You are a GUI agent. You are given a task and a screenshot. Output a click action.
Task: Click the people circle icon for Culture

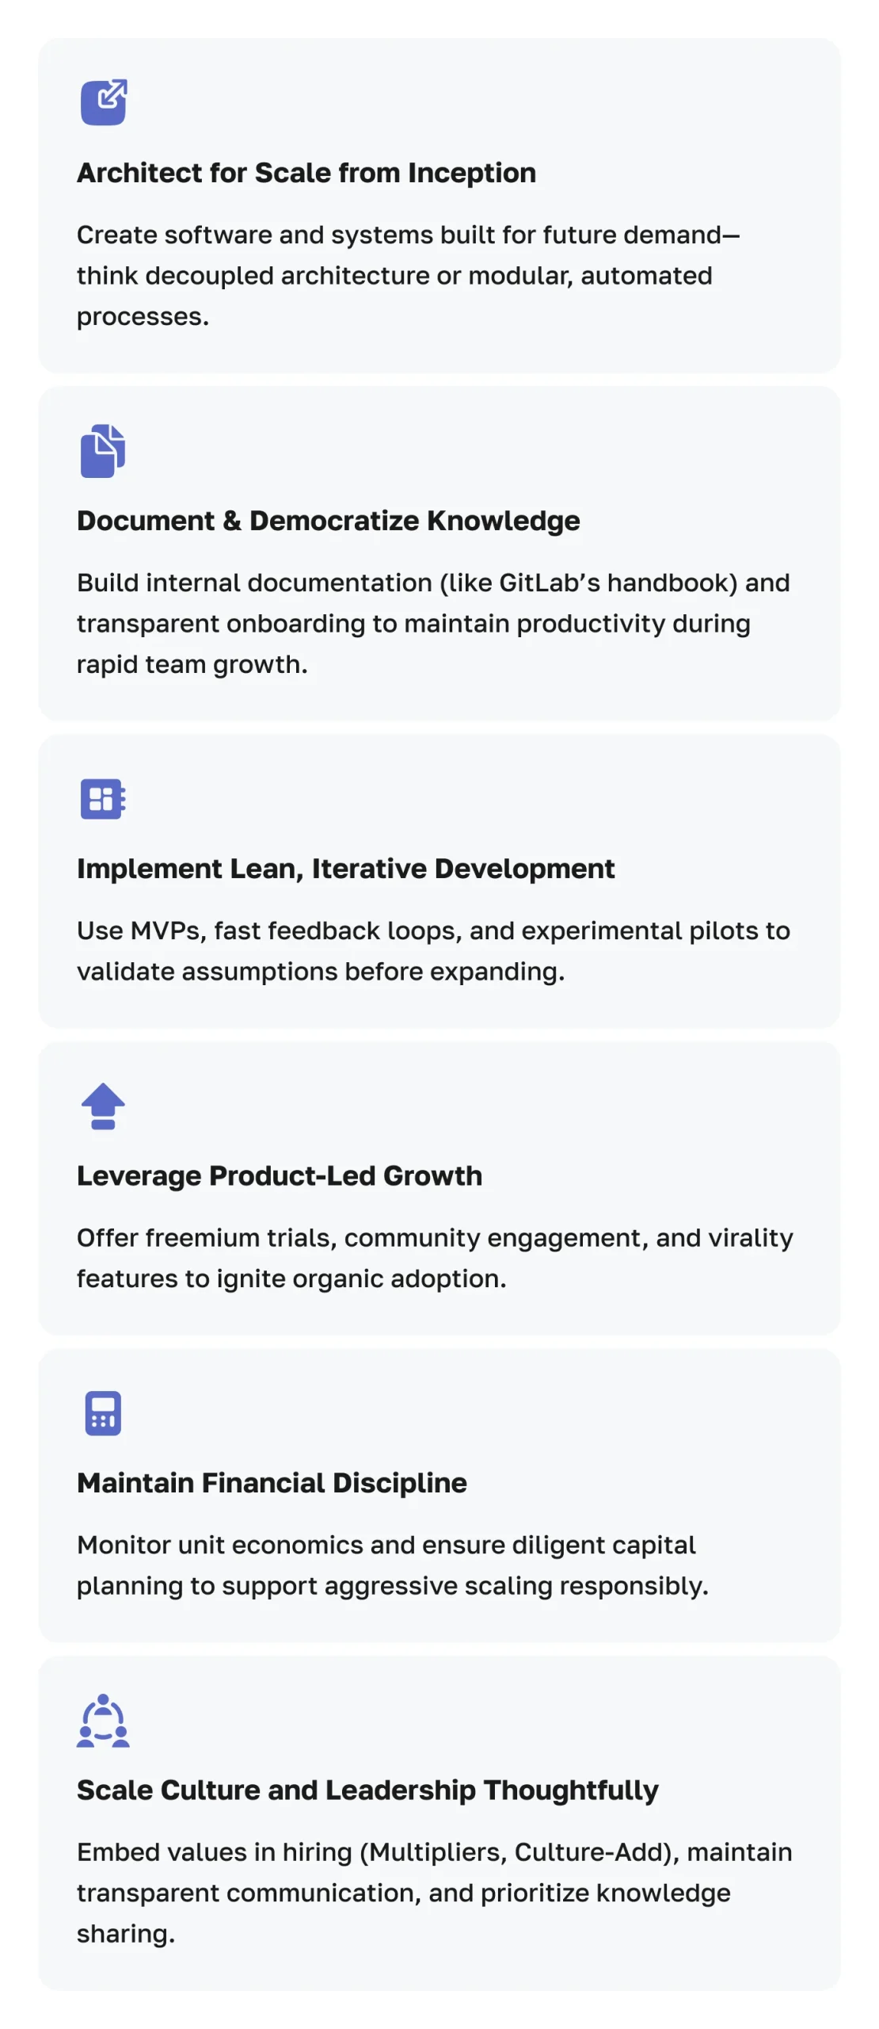tap(103, 1721)
